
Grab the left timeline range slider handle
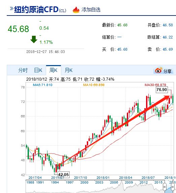(165, 187)
